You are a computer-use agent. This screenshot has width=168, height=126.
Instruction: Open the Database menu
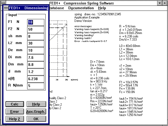pos(56,8)
